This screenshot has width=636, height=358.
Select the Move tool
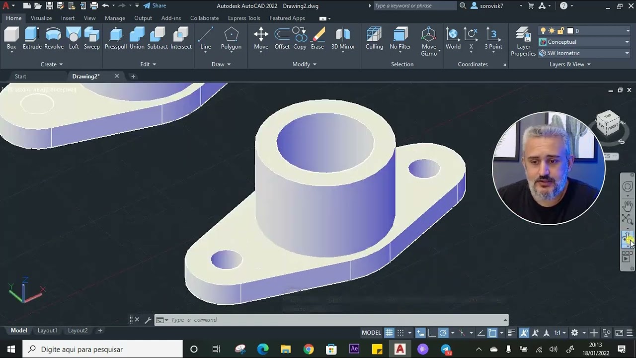click(261, 39)
